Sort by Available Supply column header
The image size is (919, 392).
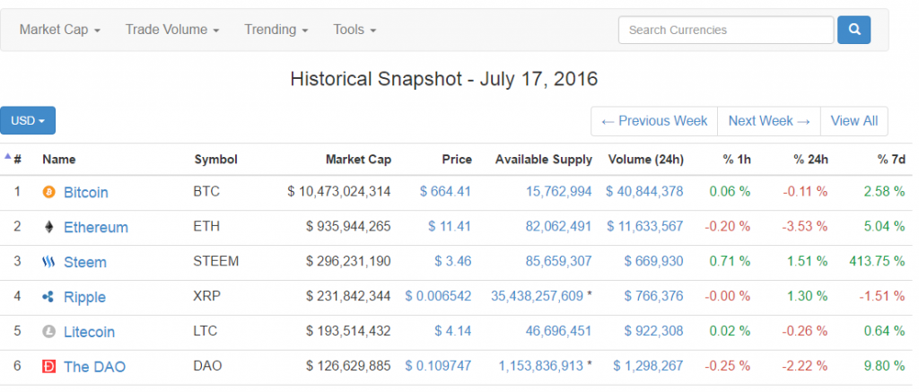click(x=543, y=160)
